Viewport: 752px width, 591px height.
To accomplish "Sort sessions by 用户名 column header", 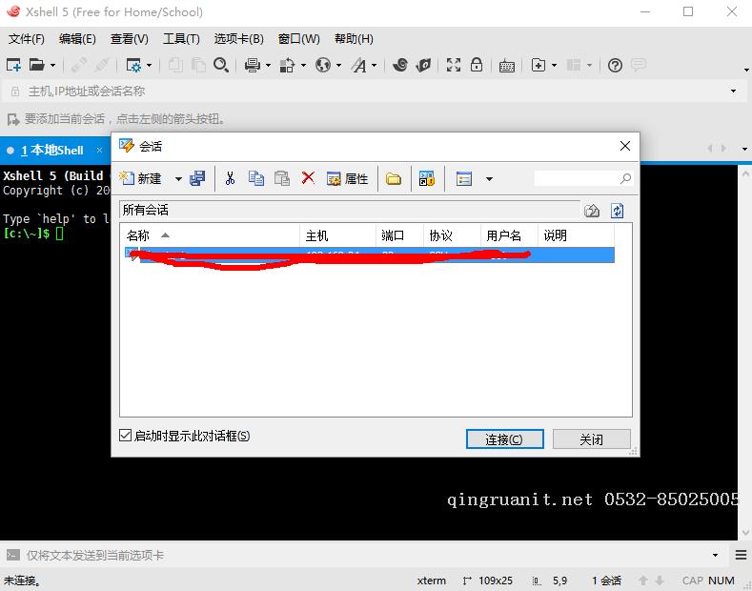I will coord(509,235).
